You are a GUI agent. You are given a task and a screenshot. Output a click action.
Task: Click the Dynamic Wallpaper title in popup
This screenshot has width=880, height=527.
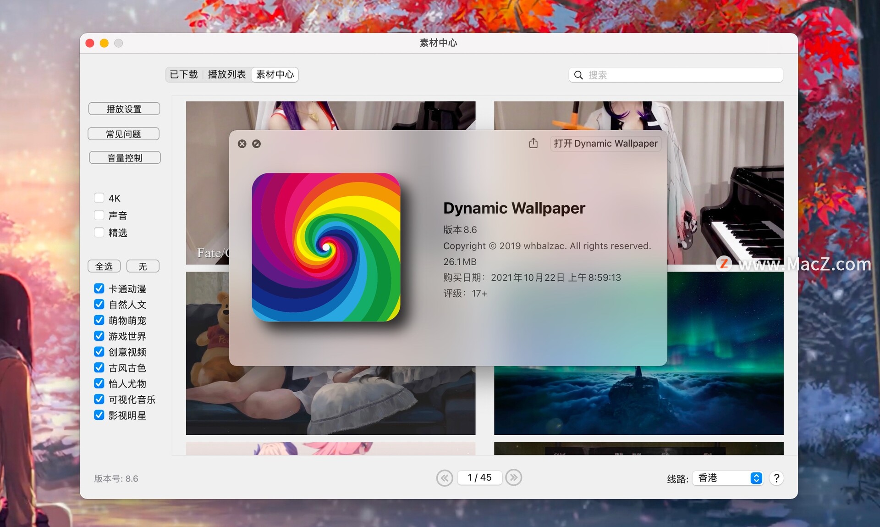tap(514, 208)
